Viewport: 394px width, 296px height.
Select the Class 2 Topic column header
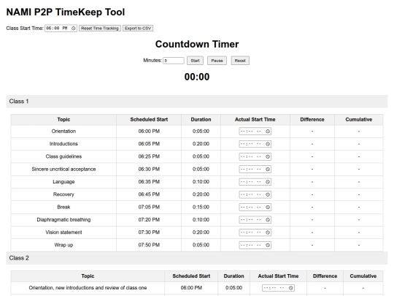pyautogui.click(x=88, y=276)
